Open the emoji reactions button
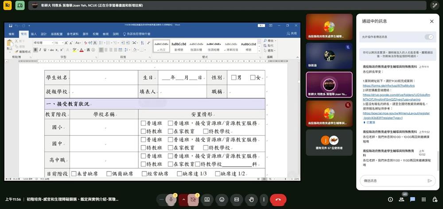The height and width of the screenshot is (209, 443). click(x=221, y=200)
